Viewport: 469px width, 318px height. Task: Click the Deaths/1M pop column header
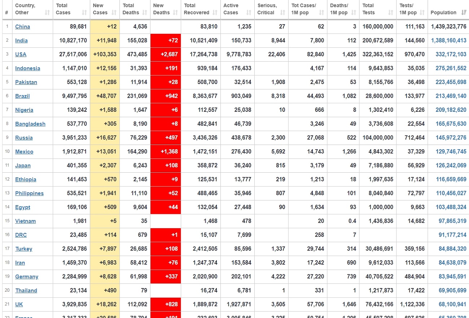(x=339, y=9)
